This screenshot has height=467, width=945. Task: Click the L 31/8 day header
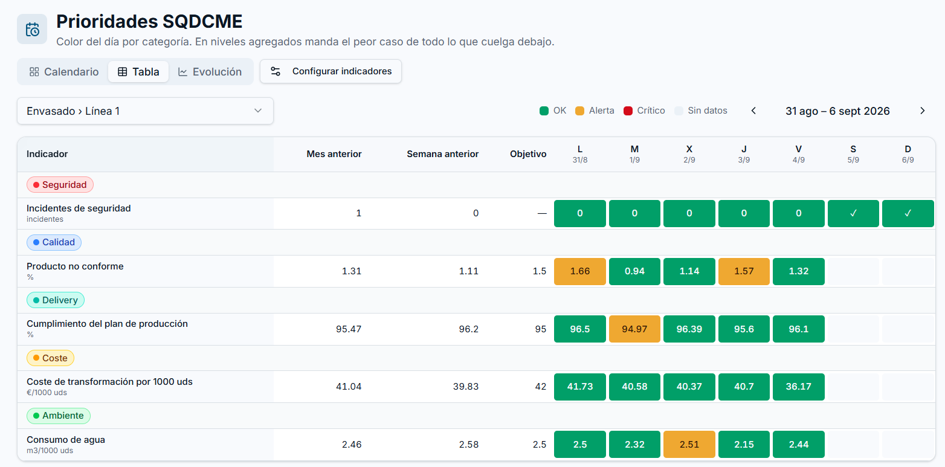point(580,154)
